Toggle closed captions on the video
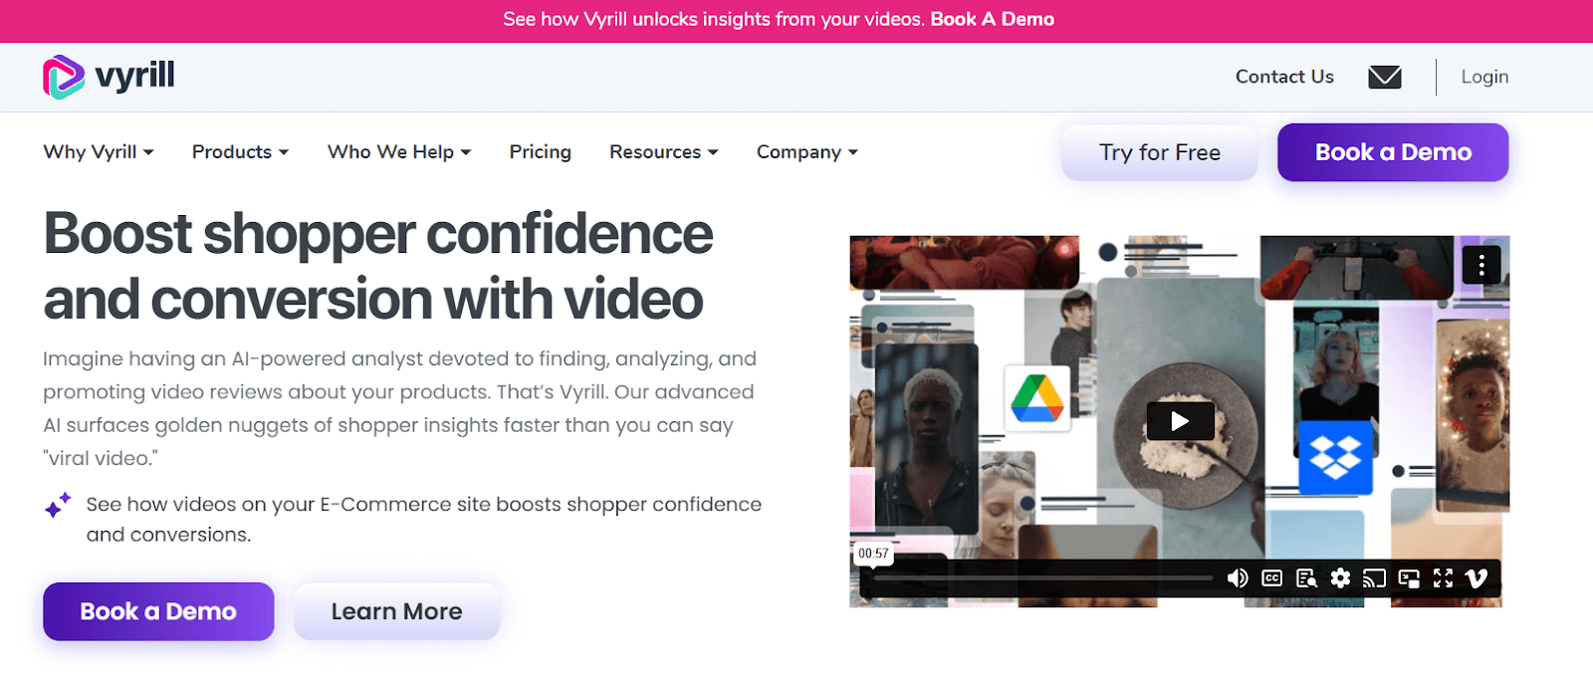The height and width of the screenshot is (683, 1593). point(1271,578)
